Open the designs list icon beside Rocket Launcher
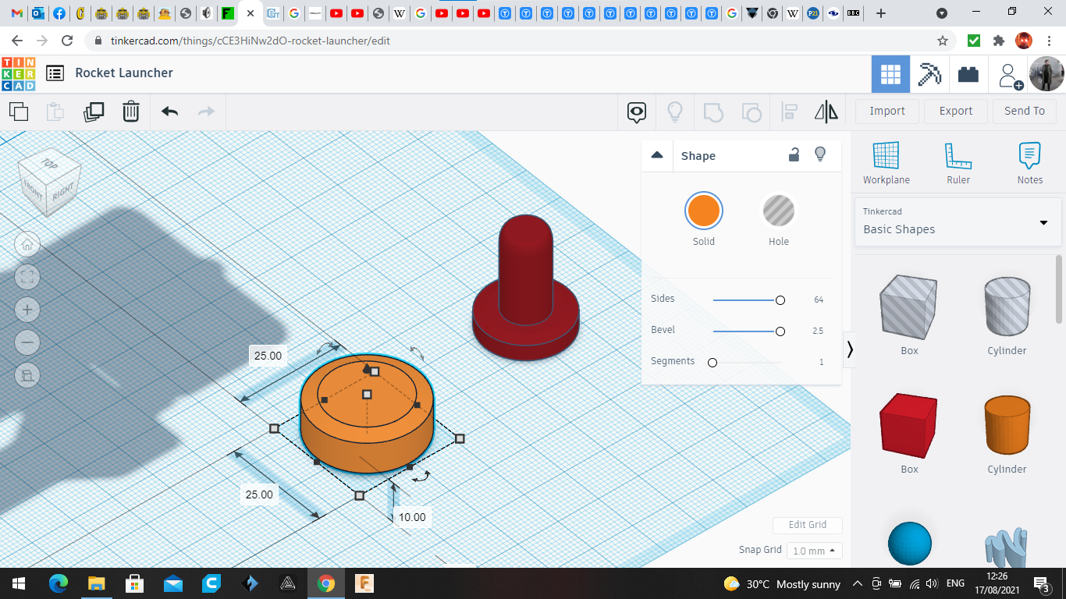1066x599 pixels. pos(55,73)
